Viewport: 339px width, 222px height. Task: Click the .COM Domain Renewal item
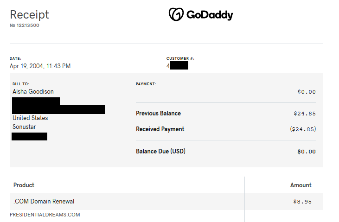click(x=44, y=201)
